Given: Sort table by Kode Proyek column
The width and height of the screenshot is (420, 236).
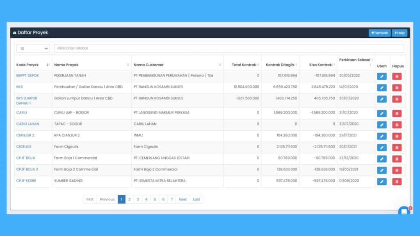Looking at the screenshot, I should [33, 65].
